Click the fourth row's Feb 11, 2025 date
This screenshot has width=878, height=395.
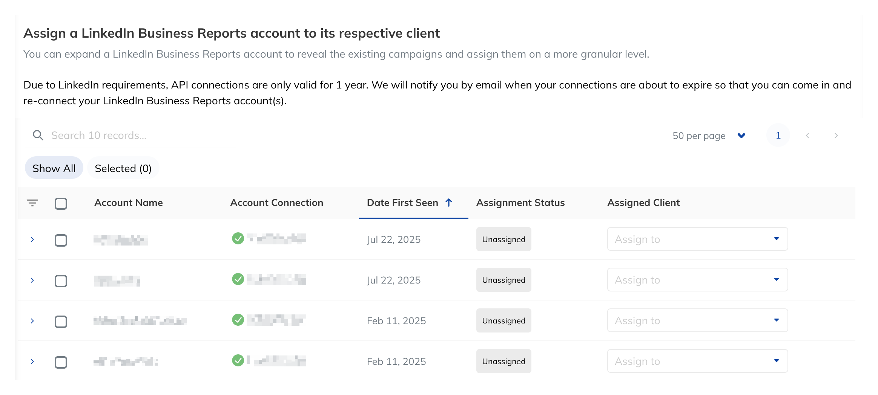coord(396,361)
